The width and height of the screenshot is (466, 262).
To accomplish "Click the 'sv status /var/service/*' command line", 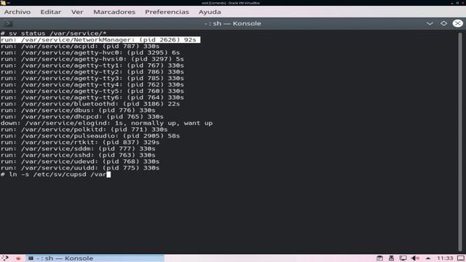I will point(53,33).
